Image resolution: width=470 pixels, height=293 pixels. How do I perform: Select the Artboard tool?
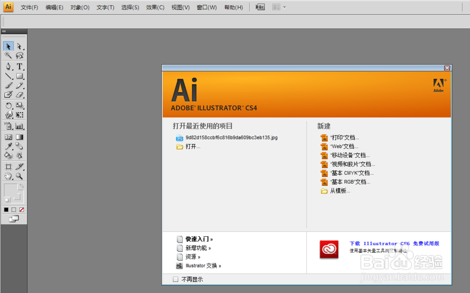point(8,167)
